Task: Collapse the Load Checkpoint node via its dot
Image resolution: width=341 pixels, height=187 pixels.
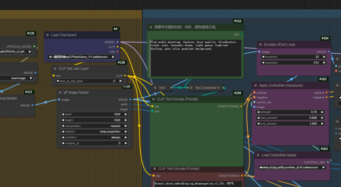Action: [x=47, y=35]
